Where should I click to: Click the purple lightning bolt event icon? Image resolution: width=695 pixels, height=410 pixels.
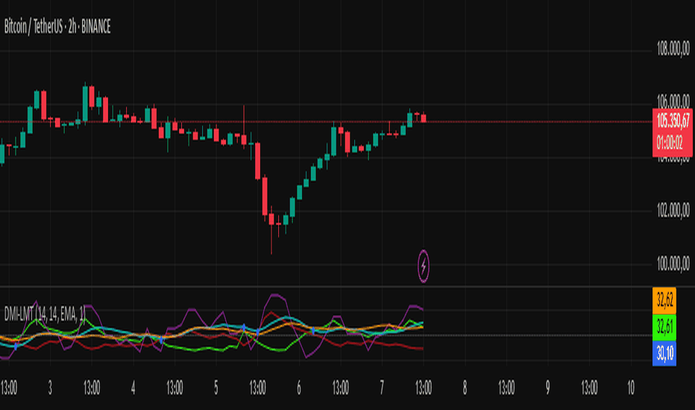pos(424,266)
